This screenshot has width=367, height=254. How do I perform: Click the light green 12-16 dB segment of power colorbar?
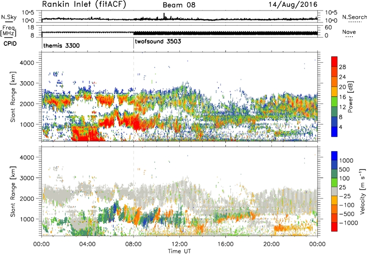[x=334, y=102]
